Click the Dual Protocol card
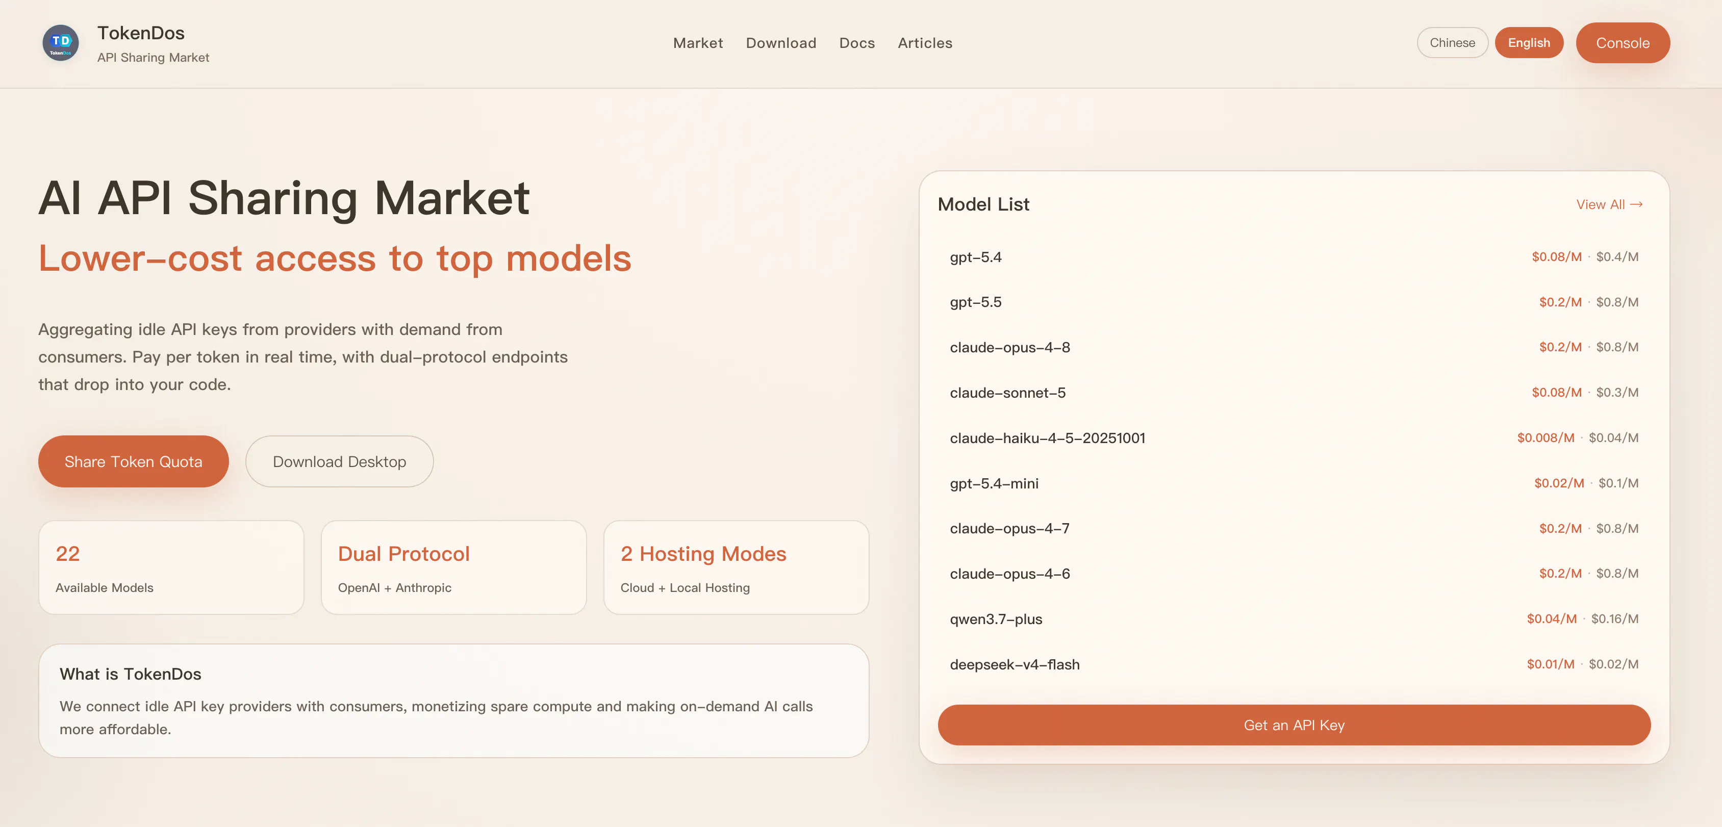The width and height of the screenshot is (1722, 827). [x=453, y=567]
